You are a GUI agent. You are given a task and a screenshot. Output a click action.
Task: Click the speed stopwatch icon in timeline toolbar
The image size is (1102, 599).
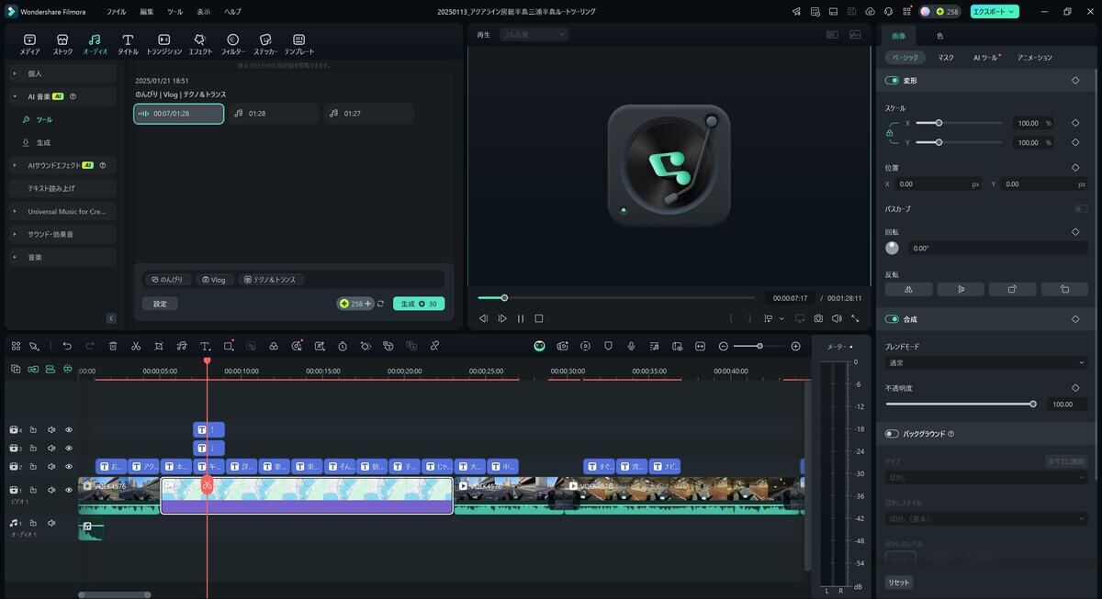tap(343, 346)
